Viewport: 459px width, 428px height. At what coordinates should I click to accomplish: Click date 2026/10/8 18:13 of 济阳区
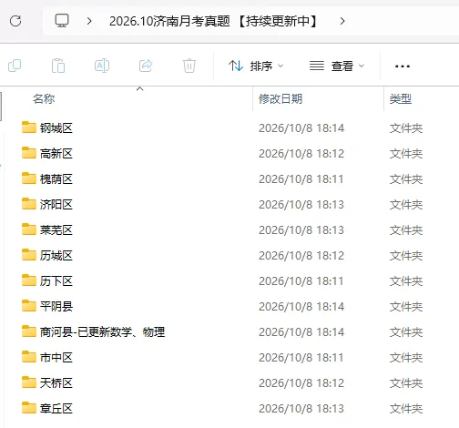click(301, 205)
